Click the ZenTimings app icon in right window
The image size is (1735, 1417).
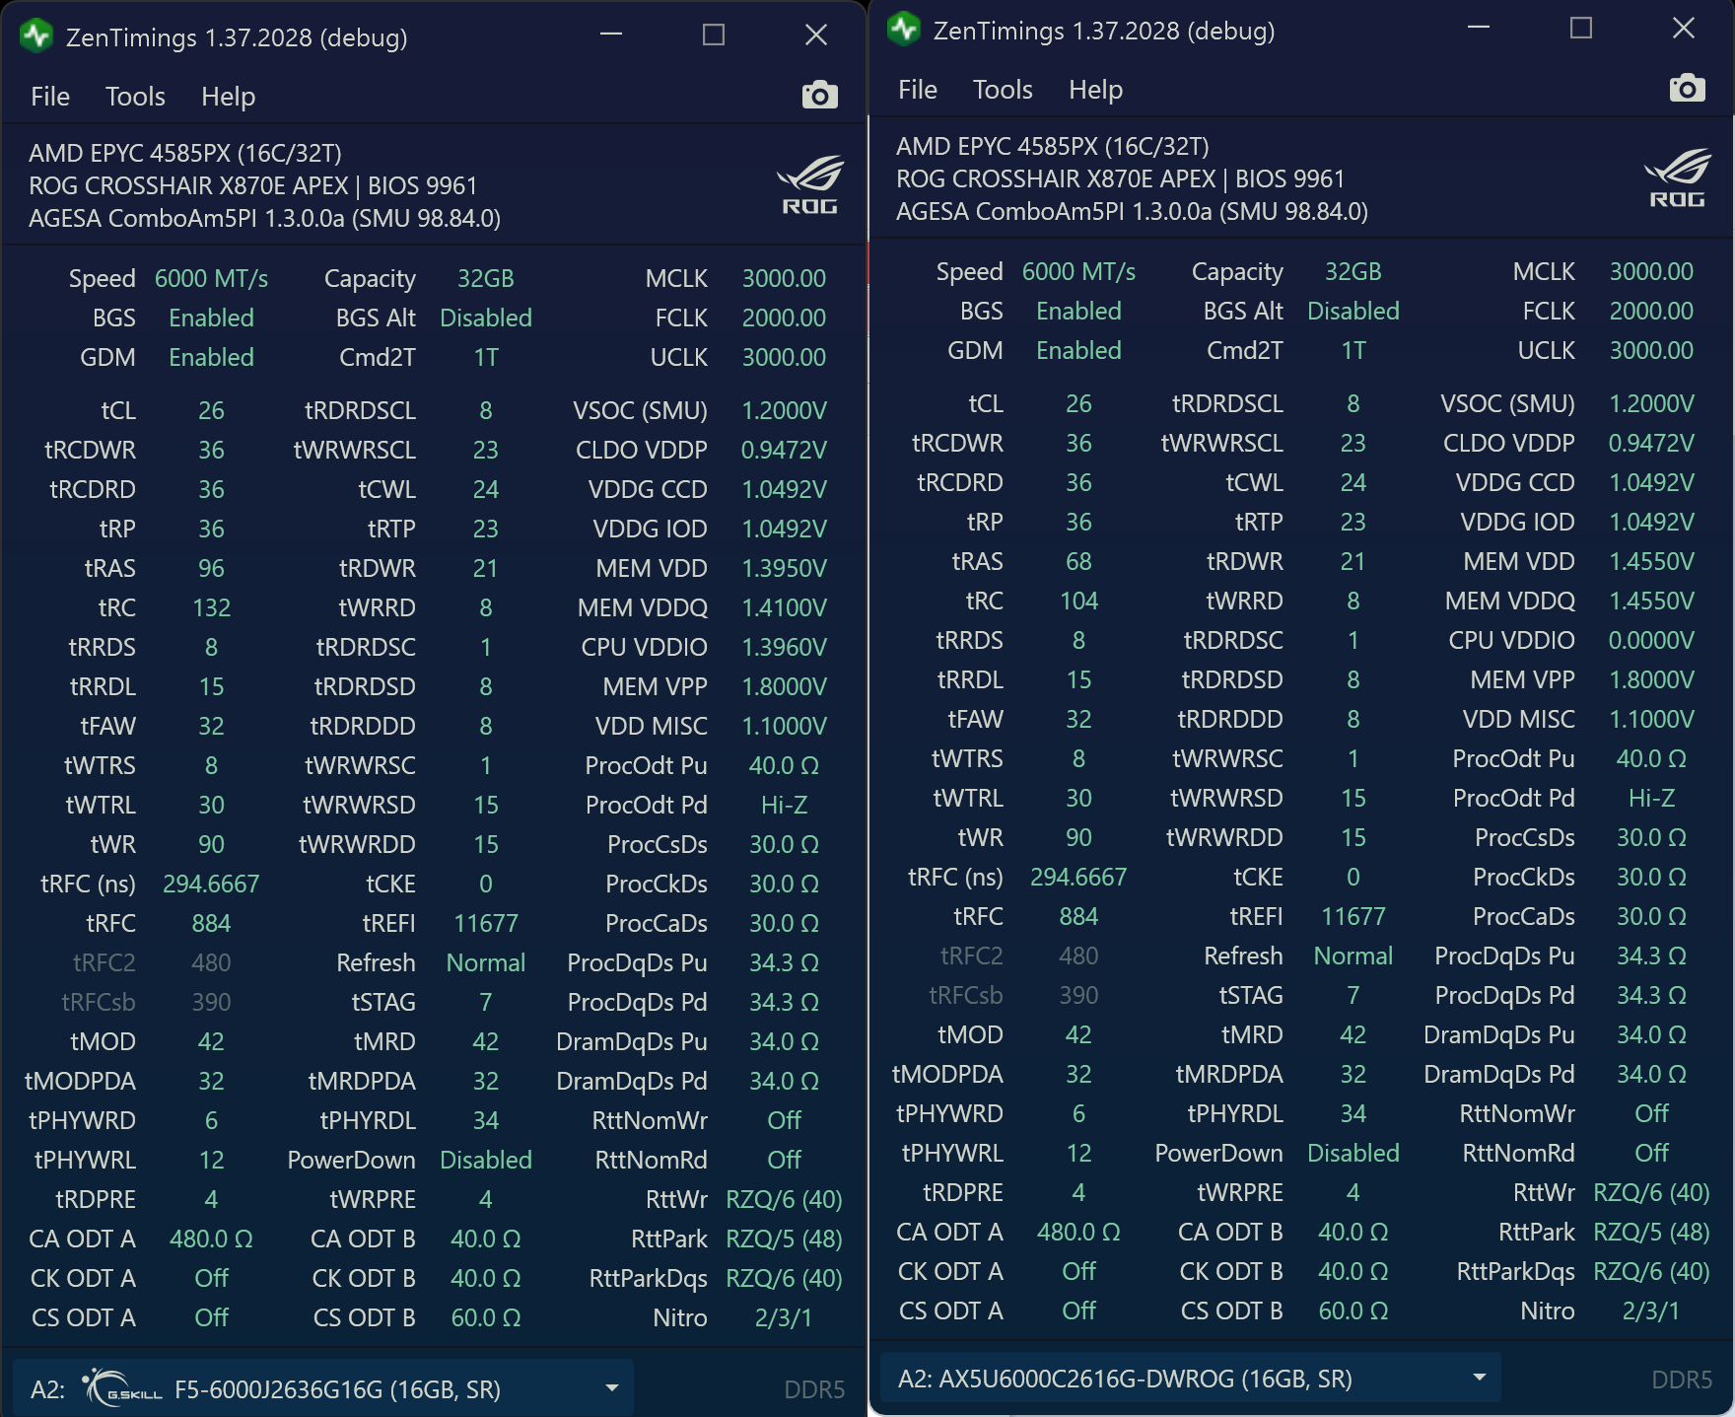coord(904,30)
